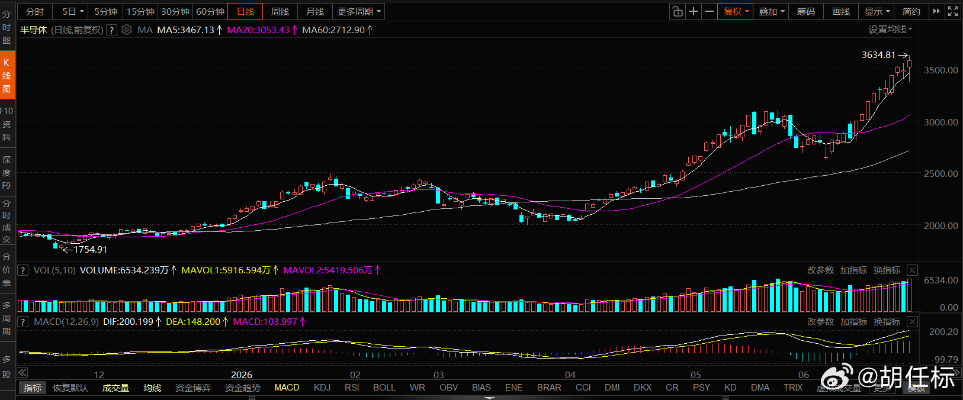Screen dimensions: 963x400
Task: Switch to the 周线 weekly tab
Action: pos(280,11)
